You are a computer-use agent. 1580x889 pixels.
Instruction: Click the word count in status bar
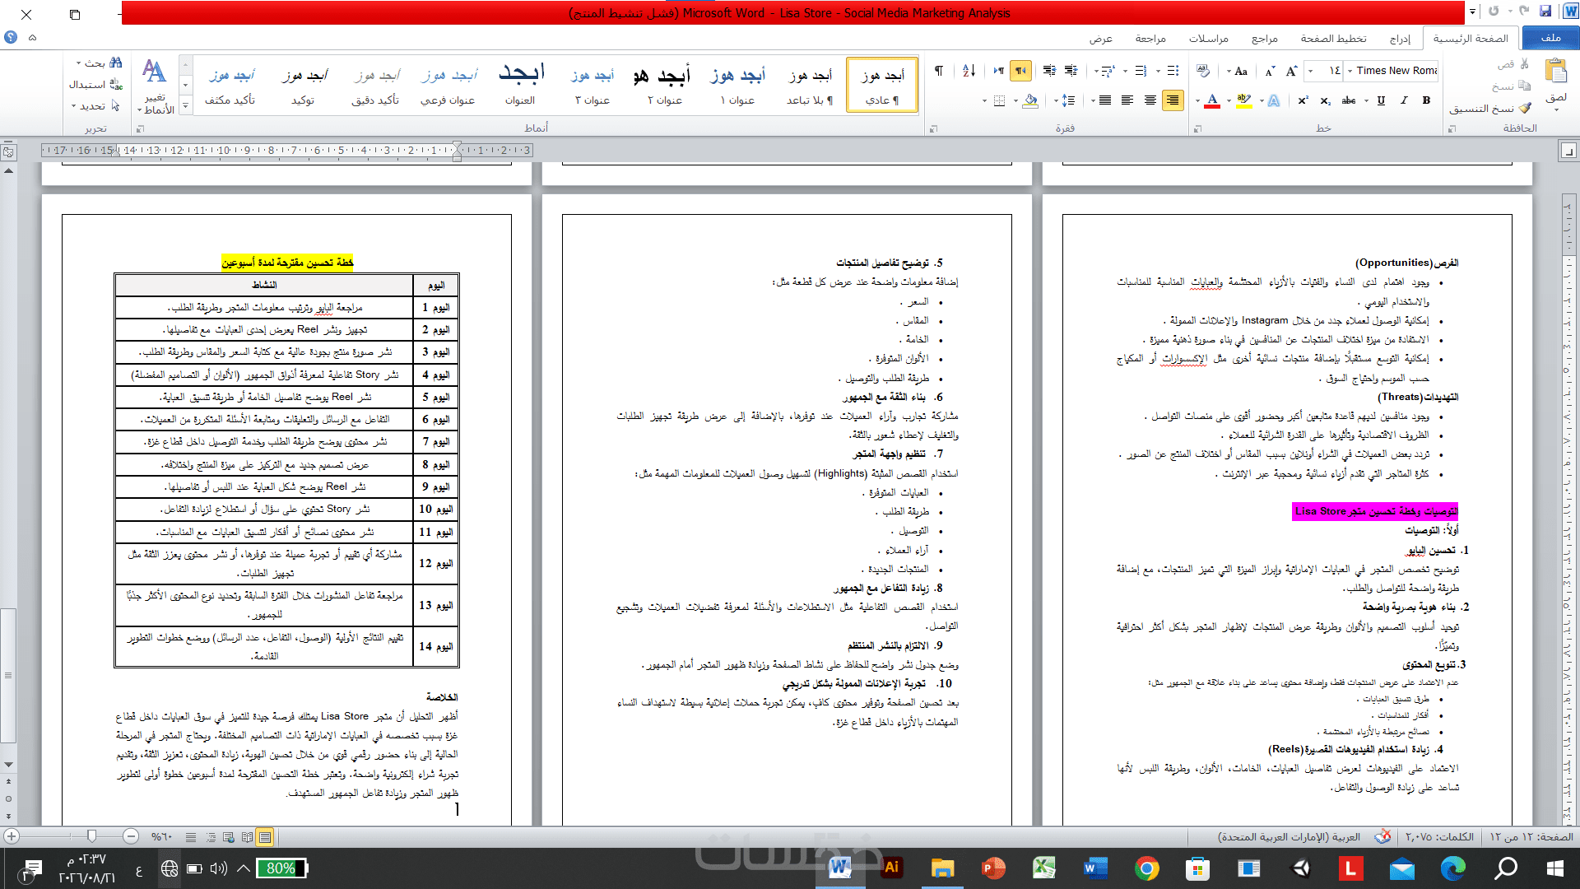coord(1439,836)
